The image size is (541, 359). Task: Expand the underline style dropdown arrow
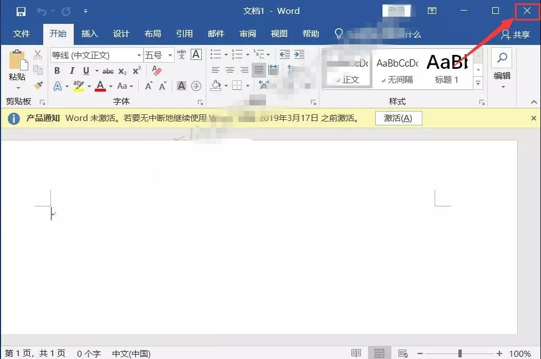pyautogui.click(x=97, y=71)
